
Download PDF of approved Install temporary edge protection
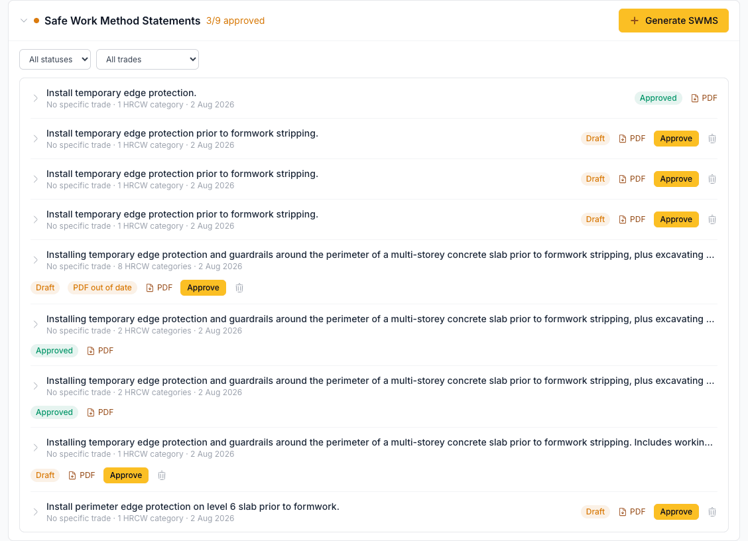pos(704,98)
